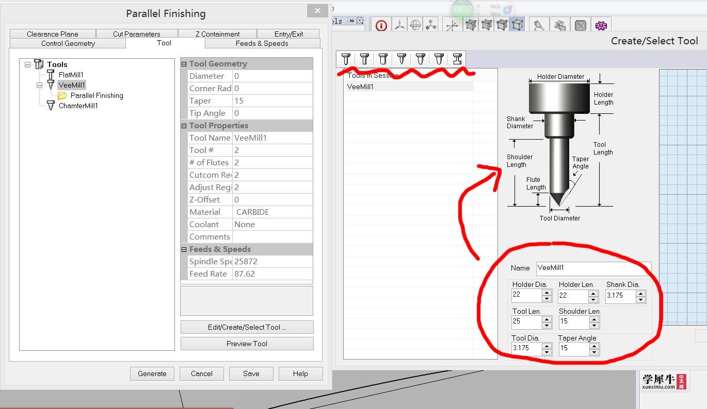Click the Spindle Speed value 25872
707x409 pixels.
click(272, 262)
